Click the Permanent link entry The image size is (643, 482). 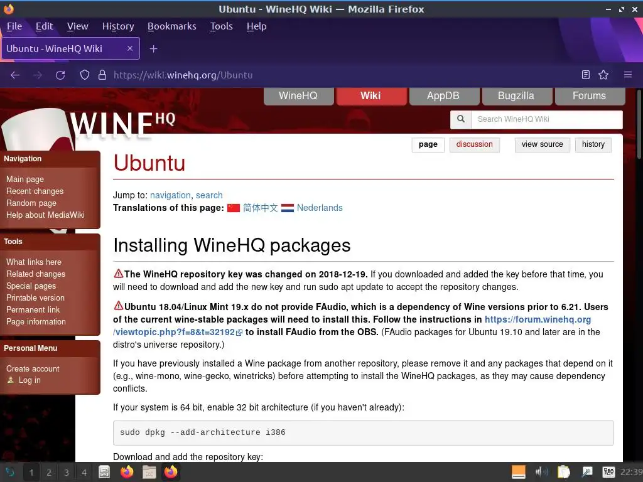pyautogui.click(x=33, y=309)
